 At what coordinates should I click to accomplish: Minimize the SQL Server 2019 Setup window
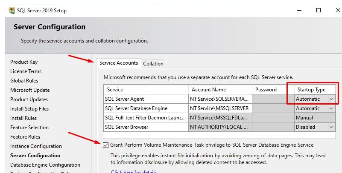[x=299, y=10]
